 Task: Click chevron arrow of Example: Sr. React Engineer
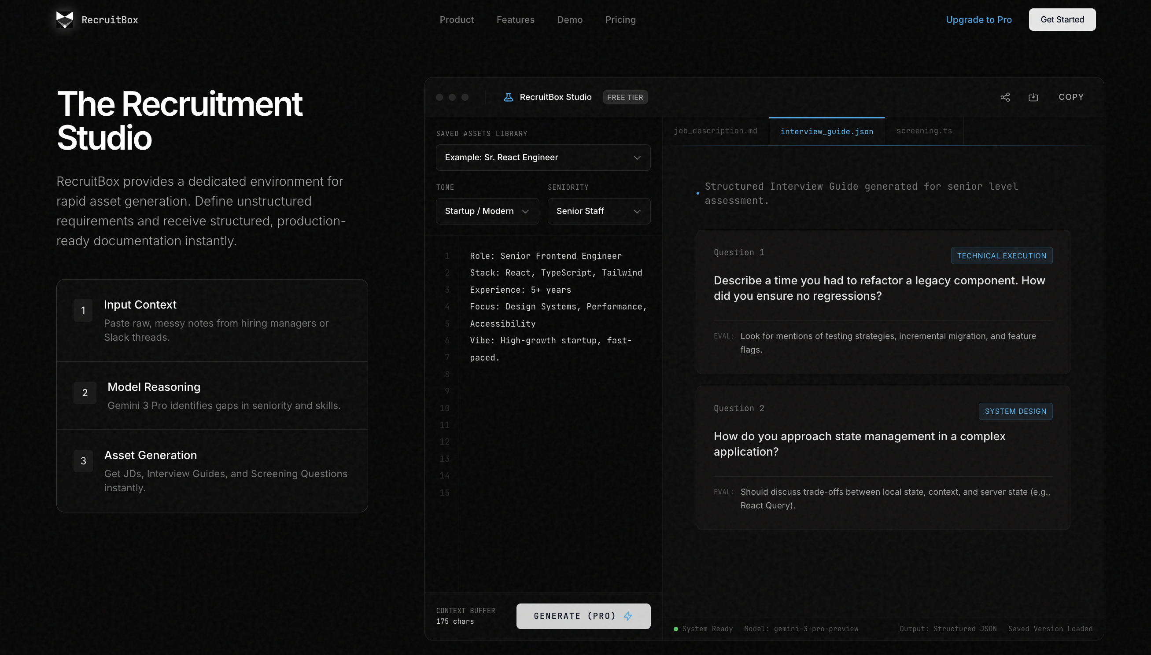coord(637,158)
